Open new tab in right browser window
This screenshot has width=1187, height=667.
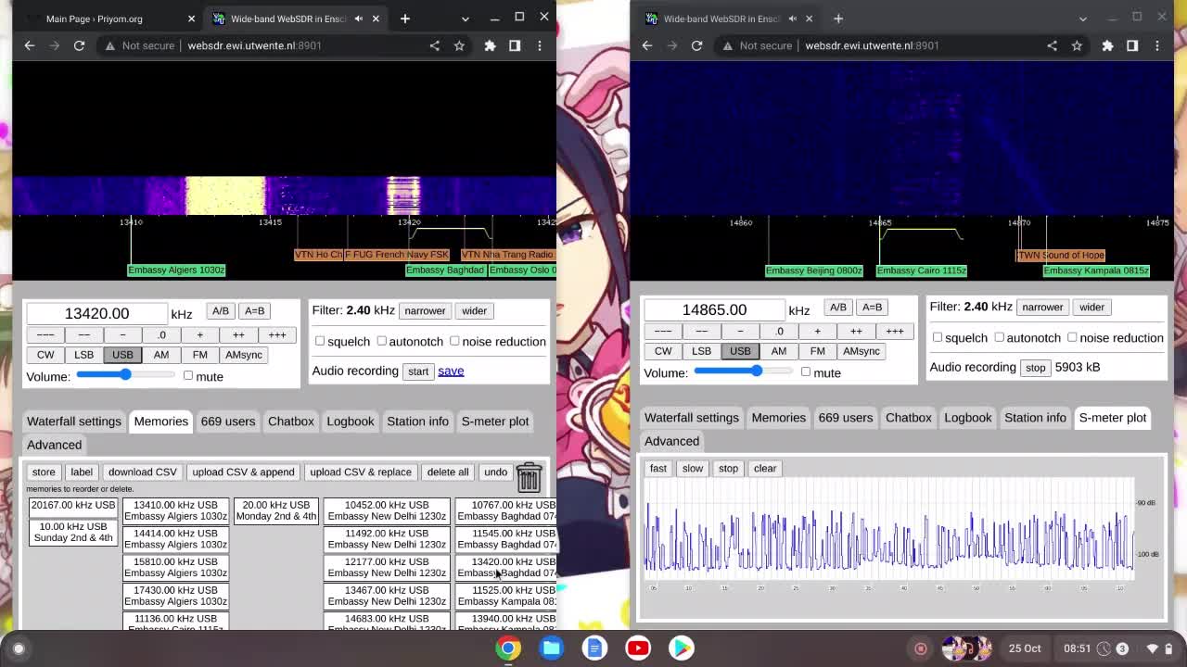tap(838, 19)
